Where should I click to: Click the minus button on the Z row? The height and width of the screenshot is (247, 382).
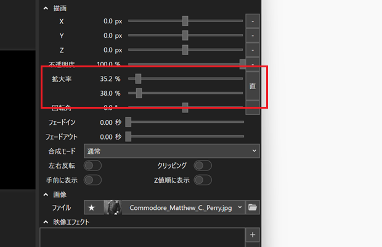coord(253,50)
